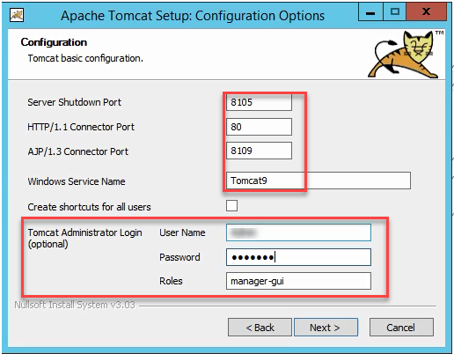
Task: Click the 'Tomcat basic configuration.' text
Action: (x=85, y=58)
